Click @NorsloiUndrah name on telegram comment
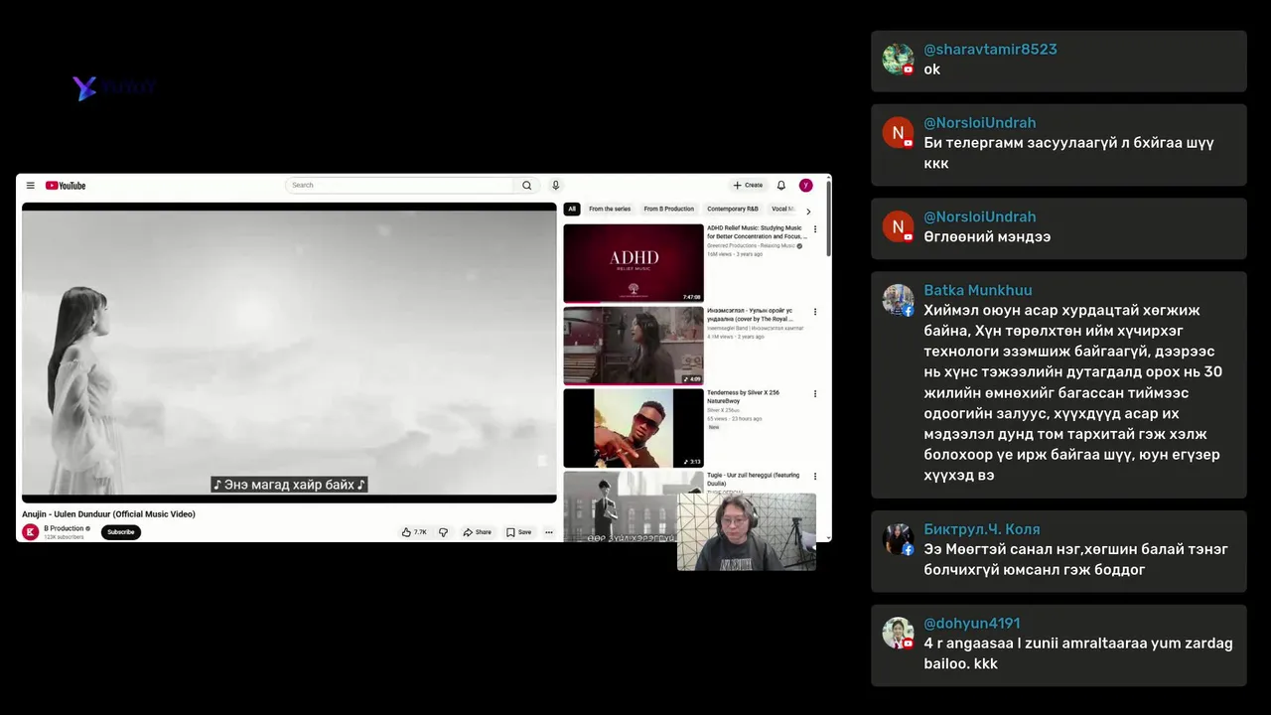Viewport: 1271px width, 715px height. click(x=980, y=123)
